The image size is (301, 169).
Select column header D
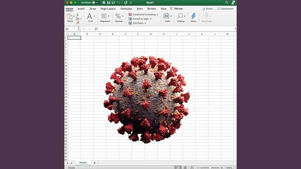coord(112,34)
